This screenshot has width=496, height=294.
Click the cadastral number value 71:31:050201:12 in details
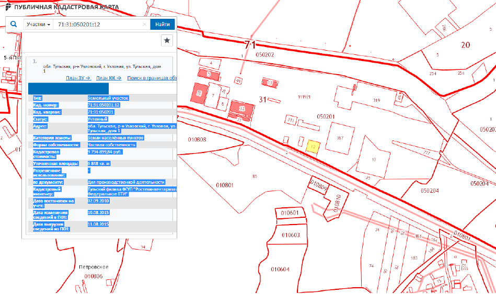pos(104,105)
